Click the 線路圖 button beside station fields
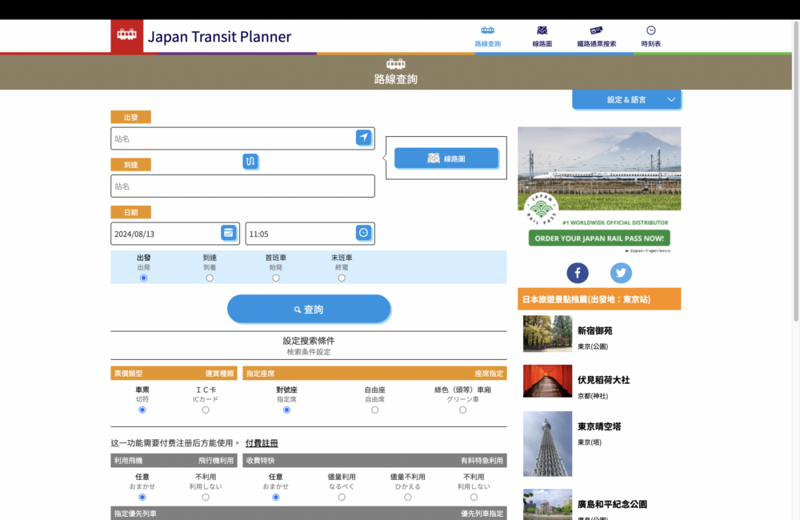 (x=446, y=158)
